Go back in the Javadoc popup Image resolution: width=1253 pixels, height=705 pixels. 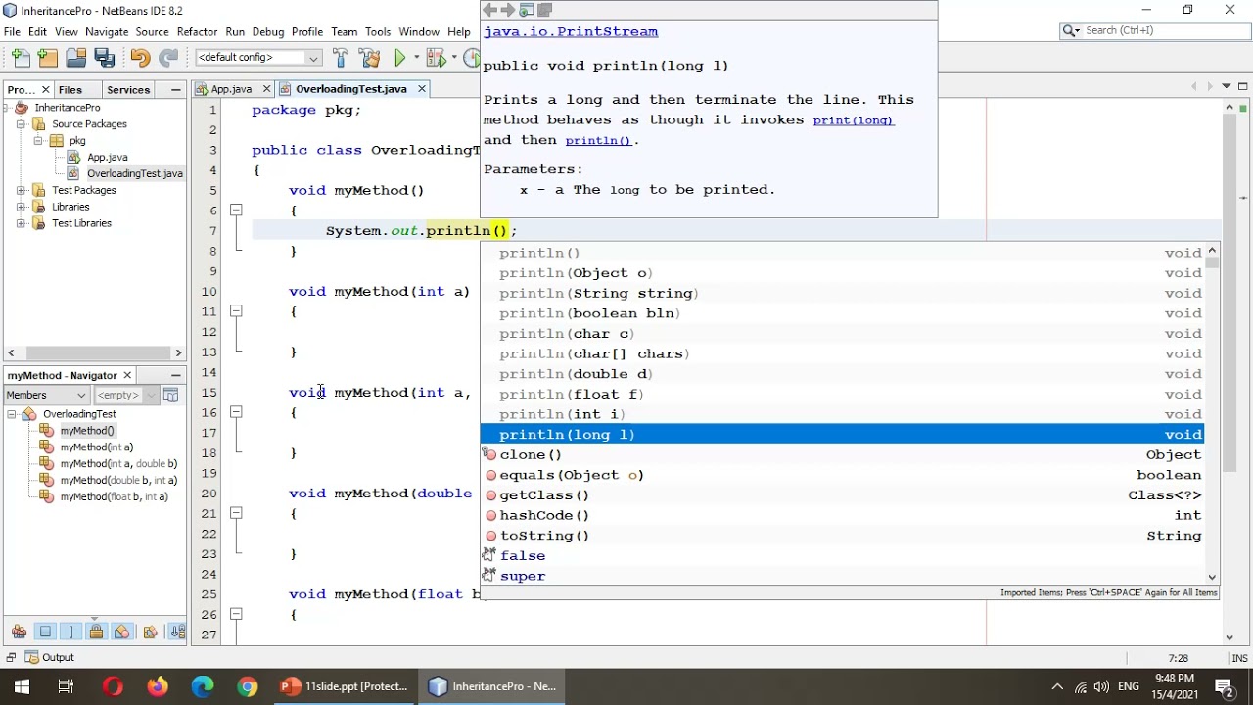(490, 10)
